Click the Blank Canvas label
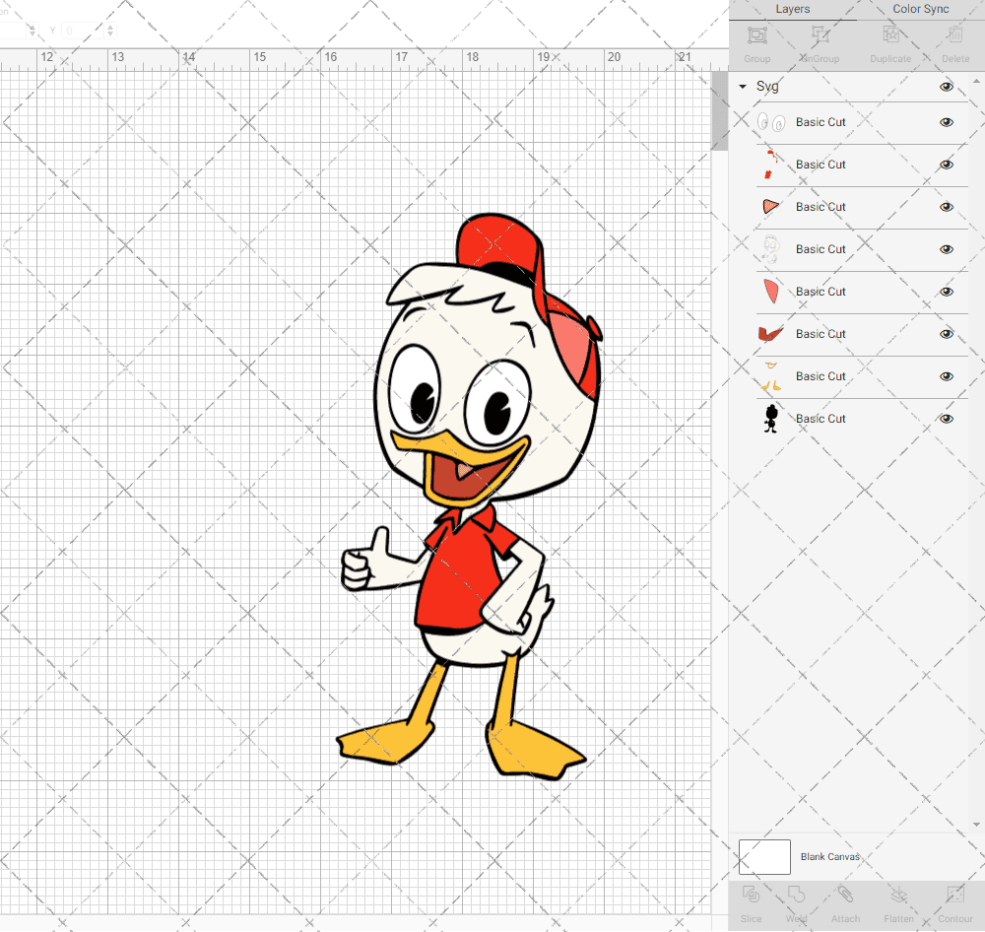This screenshot has height=932, width=985. tap(829, 856)
